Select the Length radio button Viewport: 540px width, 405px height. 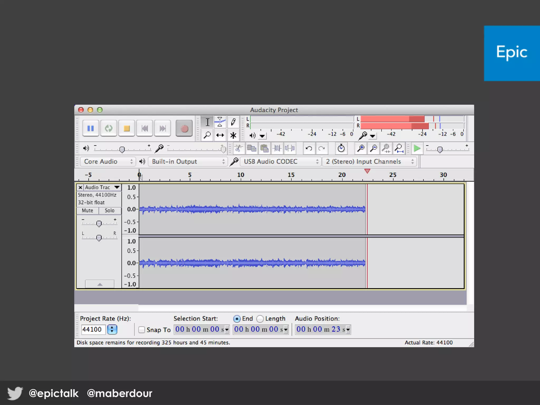(x=260, y=319)
